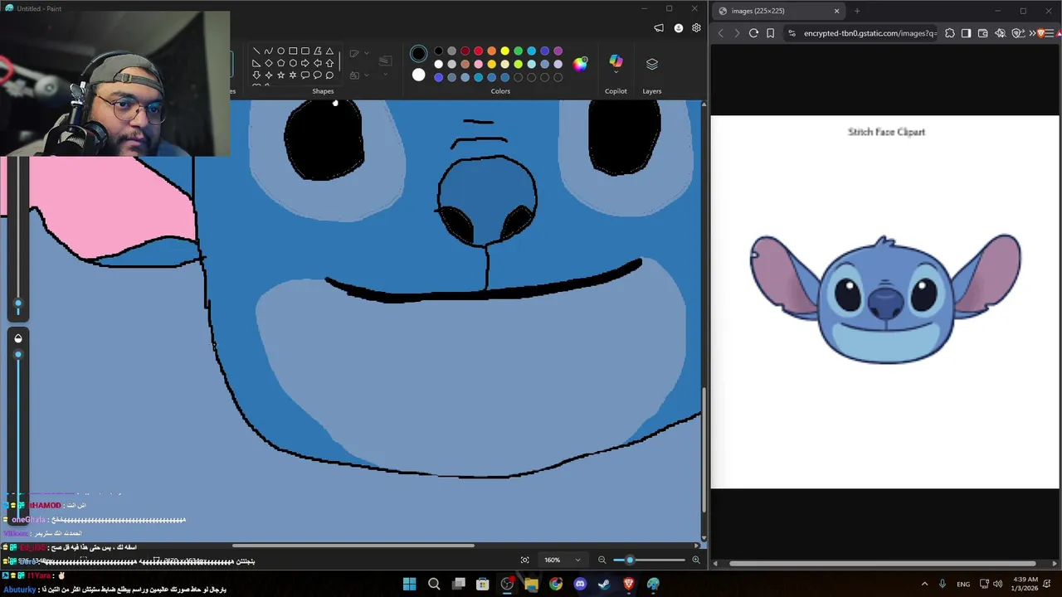This screenshot has height=597, width=1062.
Task: Click the share/feedback icon in Paint title bar
Action: click(x=659, y=28)
